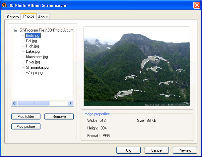202x157 pixels.
Task: Click the 3D Photo Album title bar icon
Action: (x=4, y=5)
